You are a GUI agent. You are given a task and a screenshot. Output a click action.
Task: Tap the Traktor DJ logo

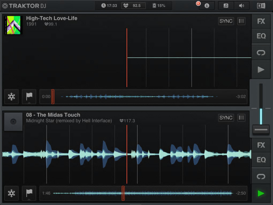24,6
